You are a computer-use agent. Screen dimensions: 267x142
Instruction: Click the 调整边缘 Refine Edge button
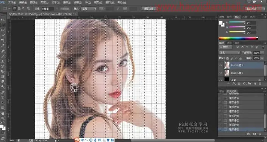tap(148, 8)
